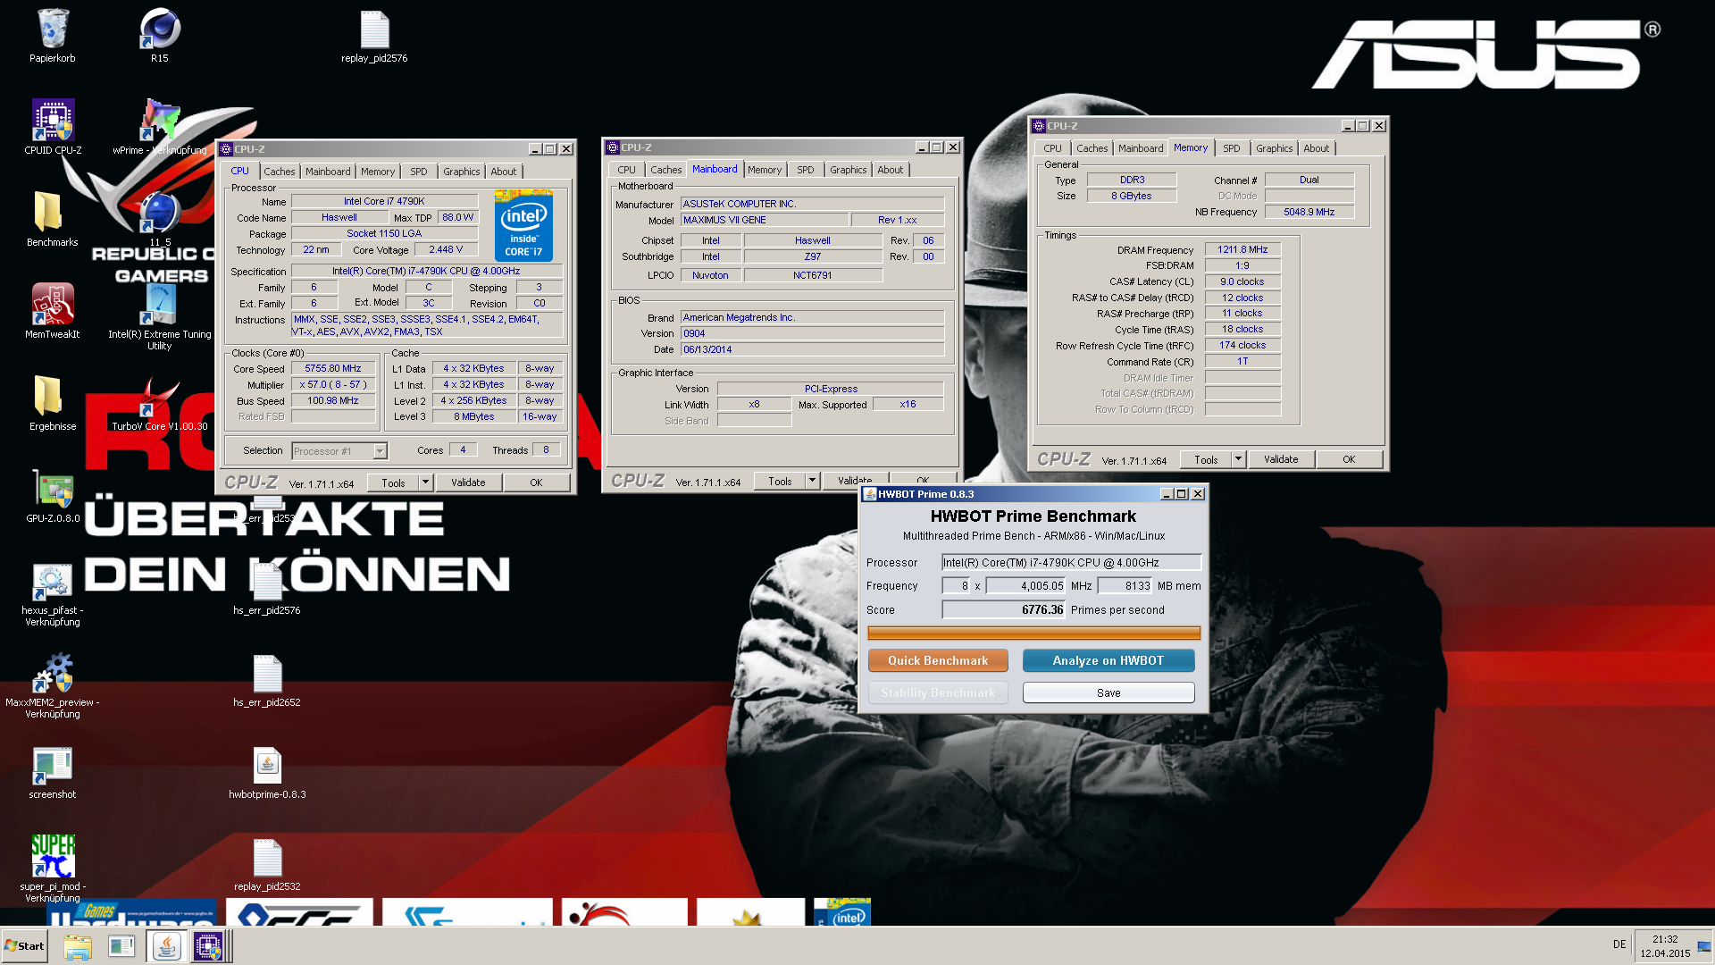Screen dimensions: 1715x965
Task: Open Memory tab in Mainboard CPU-Z window
Action: (765, 170)
